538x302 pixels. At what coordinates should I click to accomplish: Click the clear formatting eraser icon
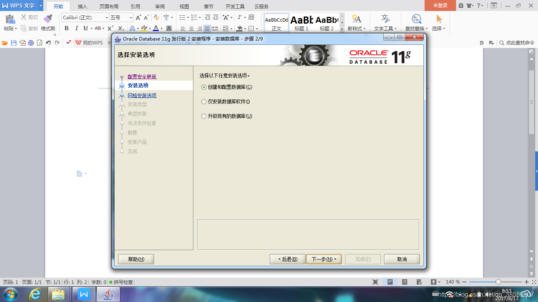point(156,17)
